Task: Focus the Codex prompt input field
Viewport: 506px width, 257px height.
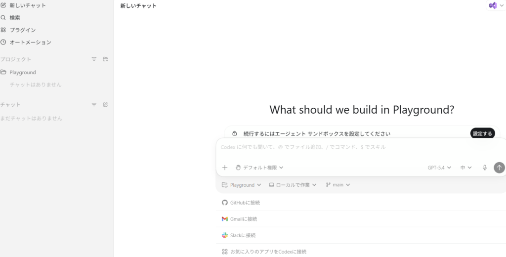Action: [346, 147]
